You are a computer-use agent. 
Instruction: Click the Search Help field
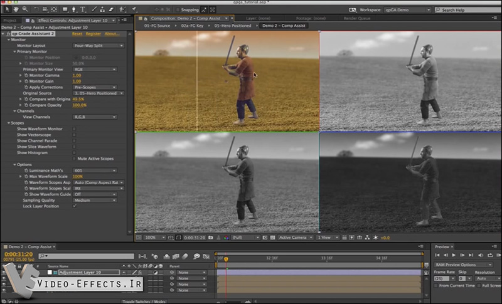pyautogui.click(x=468, y=10)
